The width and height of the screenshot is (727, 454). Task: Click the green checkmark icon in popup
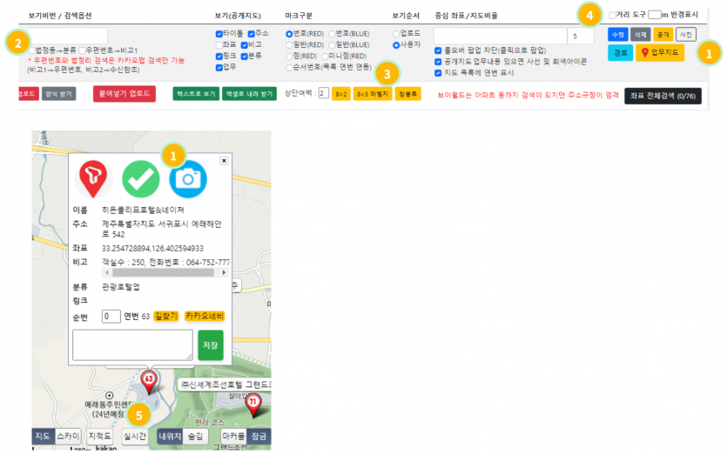(140, 178)
